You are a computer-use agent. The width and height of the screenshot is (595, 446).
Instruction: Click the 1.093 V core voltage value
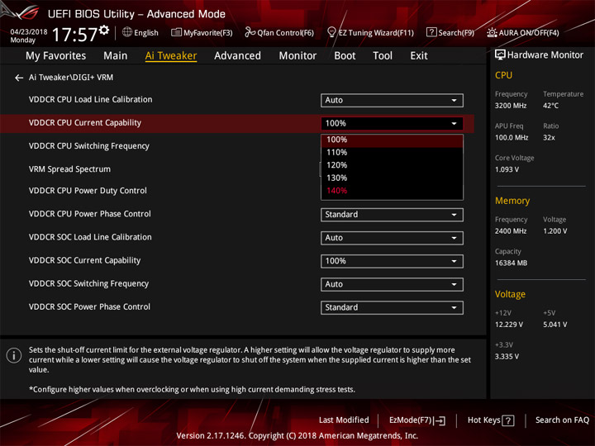(507, 169)
